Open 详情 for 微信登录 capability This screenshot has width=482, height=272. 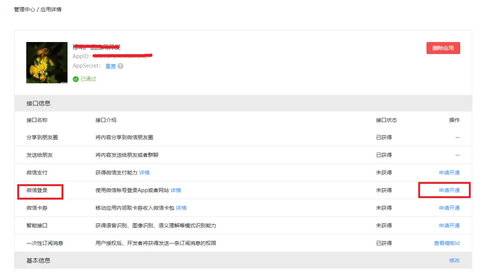point(175,190)
